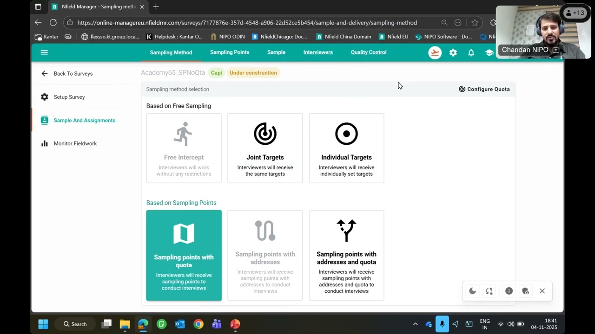Click Back To Surveys link
The height and width of the screenshot is (334, 595).
pyautogui.click(x=73, y=73)
